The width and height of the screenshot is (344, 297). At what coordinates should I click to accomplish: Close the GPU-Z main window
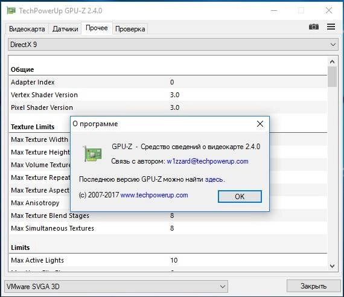pos(329,10)
